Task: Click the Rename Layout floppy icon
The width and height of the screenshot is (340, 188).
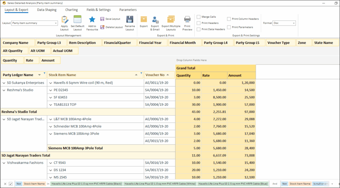Action: (130, 20)
